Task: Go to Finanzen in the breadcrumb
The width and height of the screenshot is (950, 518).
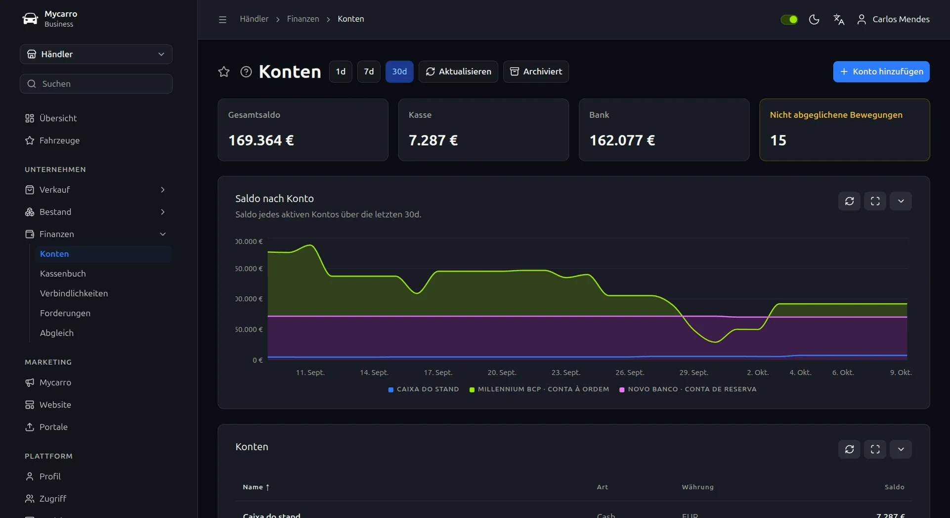Action: point(303,19)
